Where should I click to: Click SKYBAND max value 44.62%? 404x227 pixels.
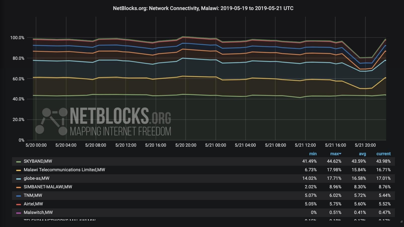pos(334,161)
